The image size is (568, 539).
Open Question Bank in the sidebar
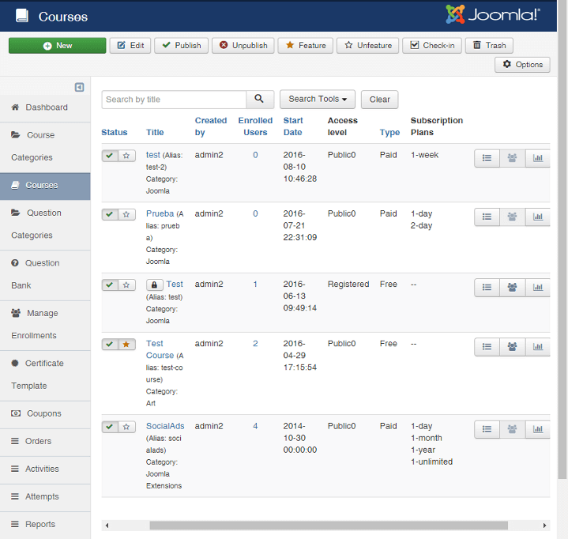click(x=45, y=274)
